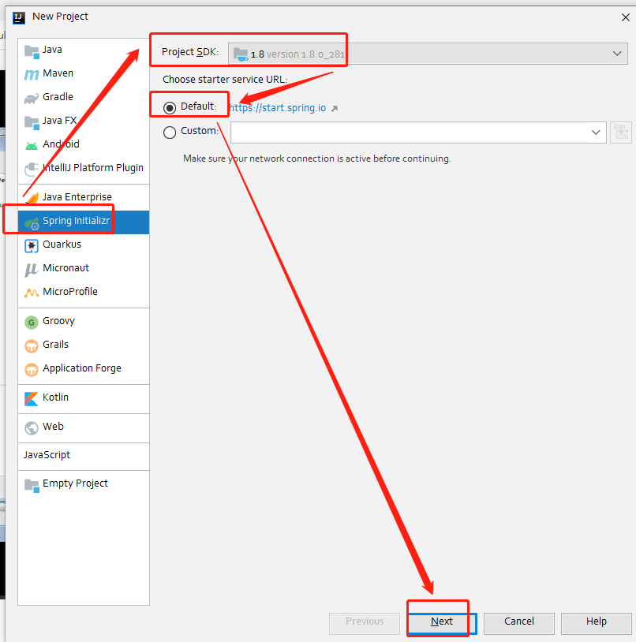Click the Empty Project label text
Screen dimensions: 636x642
tap(75, 484)
